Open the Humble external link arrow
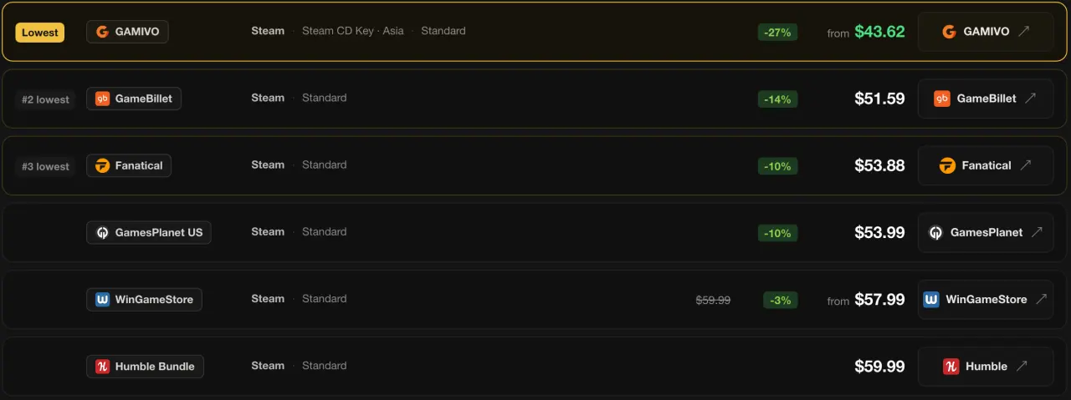The image size is (1071, 400). 1022,367
